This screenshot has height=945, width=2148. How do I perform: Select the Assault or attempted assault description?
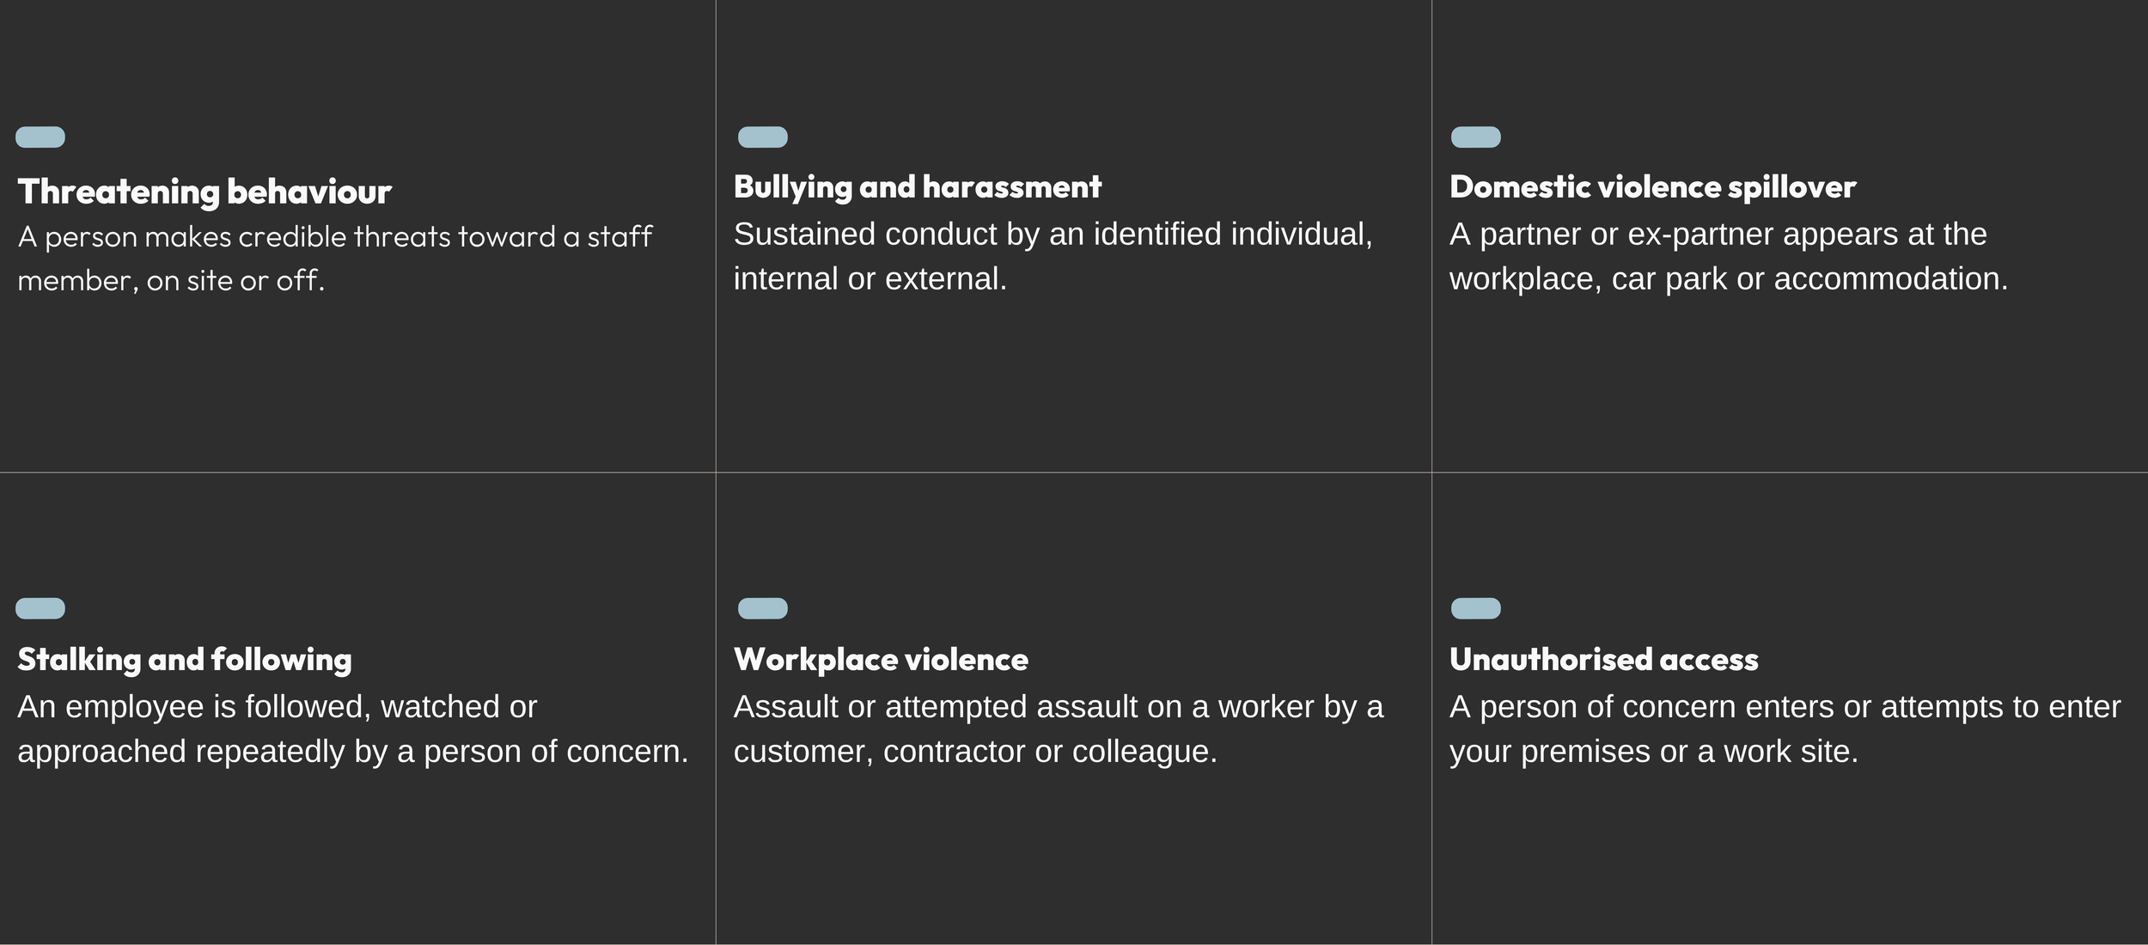(1059, 729)
